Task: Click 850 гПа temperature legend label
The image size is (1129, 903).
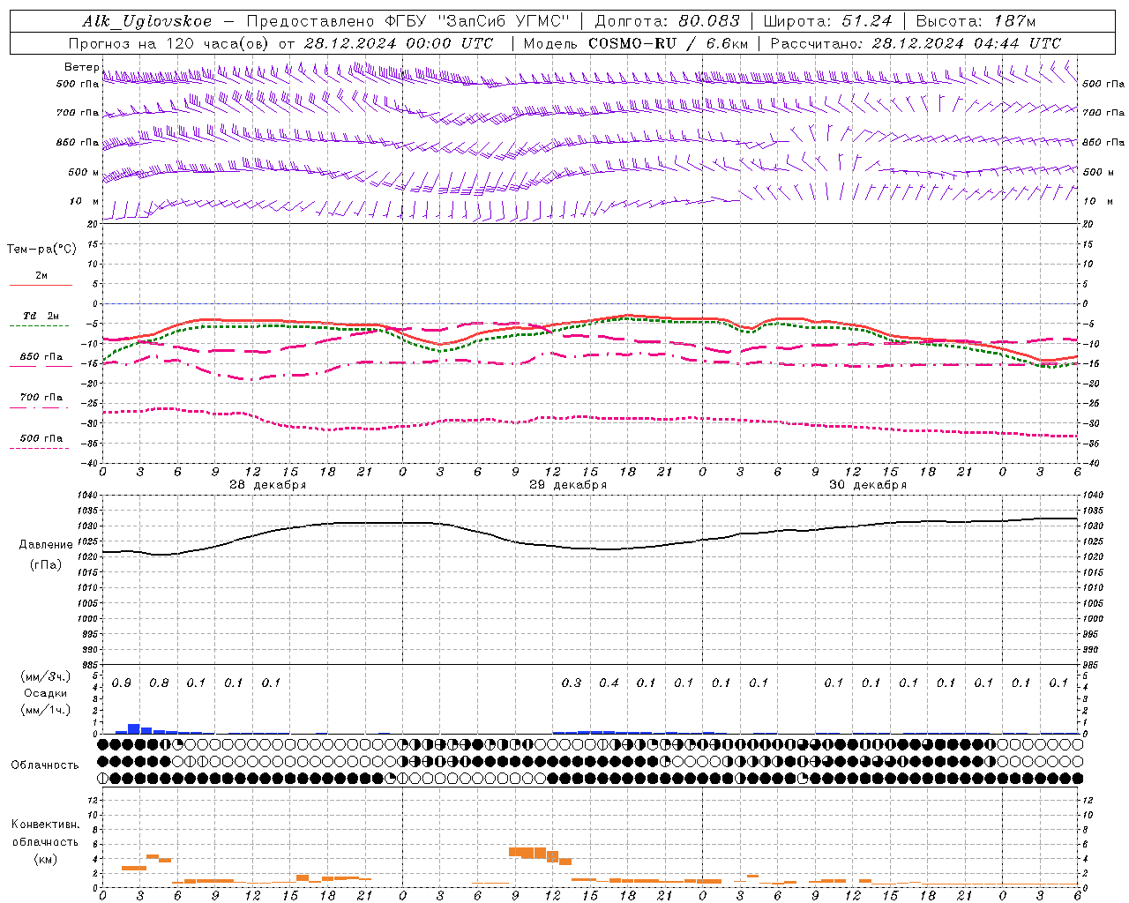Action: point(41,357)
